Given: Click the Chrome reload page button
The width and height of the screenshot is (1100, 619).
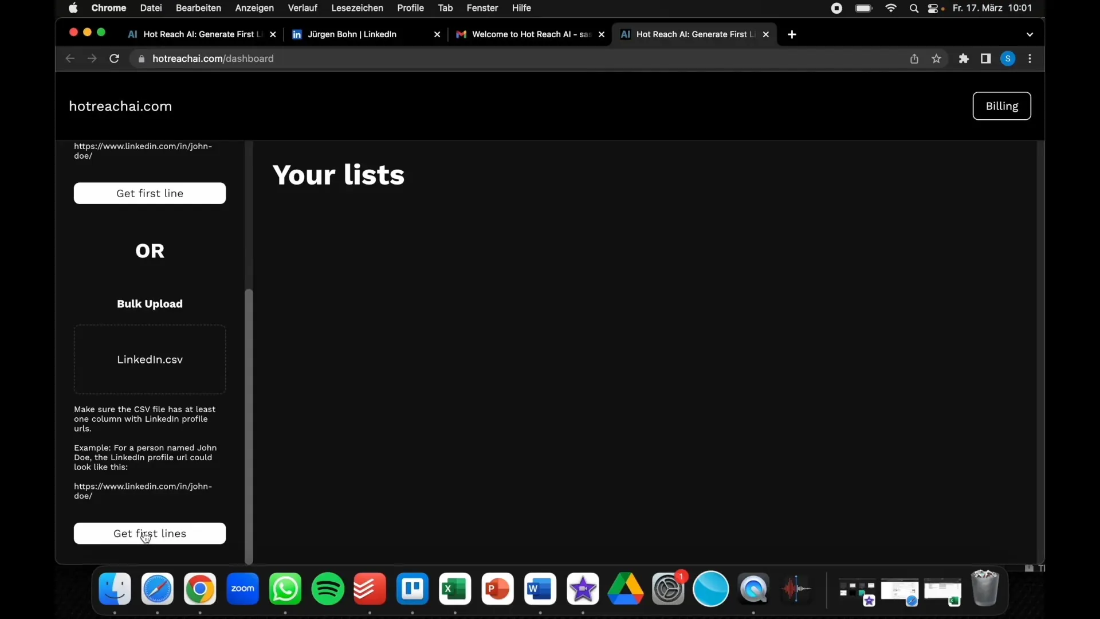Looking at the screenshot, I should pyautogui.click(x=114, y=58).
